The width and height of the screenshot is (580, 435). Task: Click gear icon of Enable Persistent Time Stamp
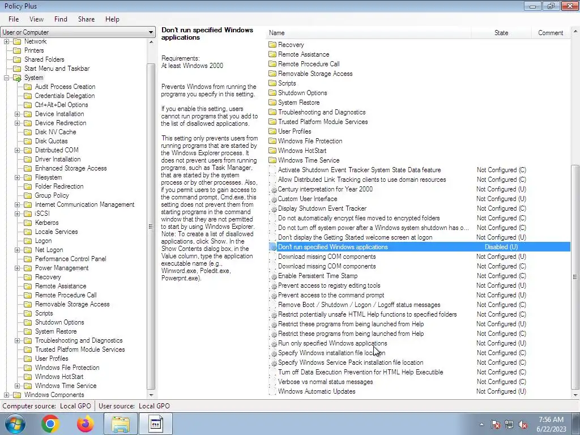[274, 276]
